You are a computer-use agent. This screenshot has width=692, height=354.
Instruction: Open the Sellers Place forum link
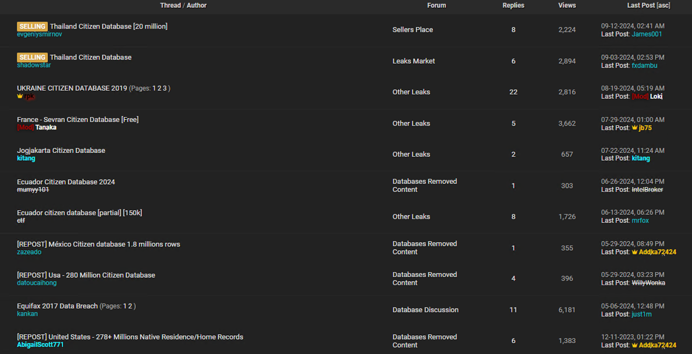pos(412,30)
